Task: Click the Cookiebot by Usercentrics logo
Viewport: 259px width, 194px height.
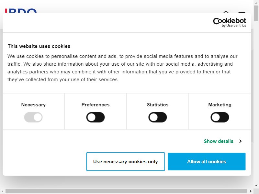Action: point(230,22)
